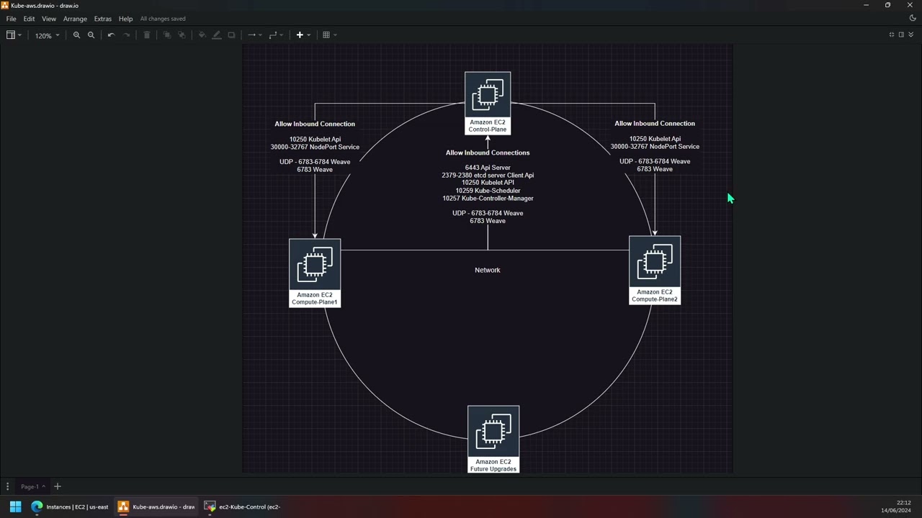Toggle dark mode moon icon
Viewport: 922px width, 518px height.
pos(913,18)
